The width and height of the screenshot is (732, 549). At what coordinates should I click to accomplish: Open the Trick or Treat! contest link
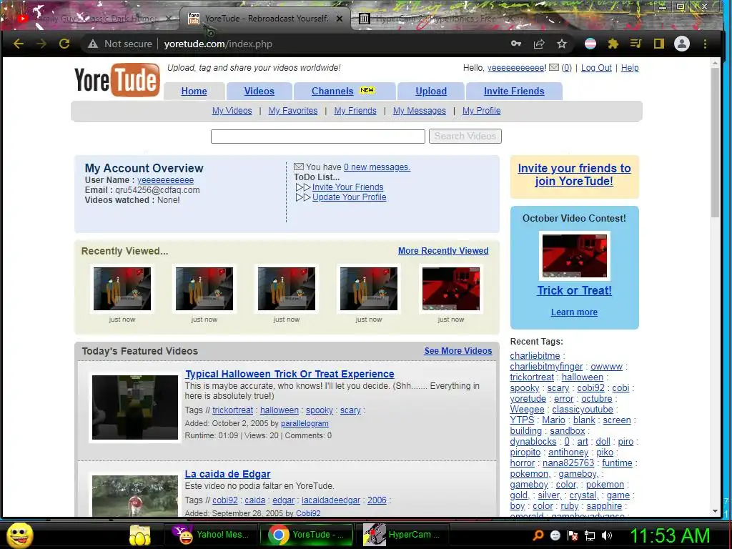(574, 290)
